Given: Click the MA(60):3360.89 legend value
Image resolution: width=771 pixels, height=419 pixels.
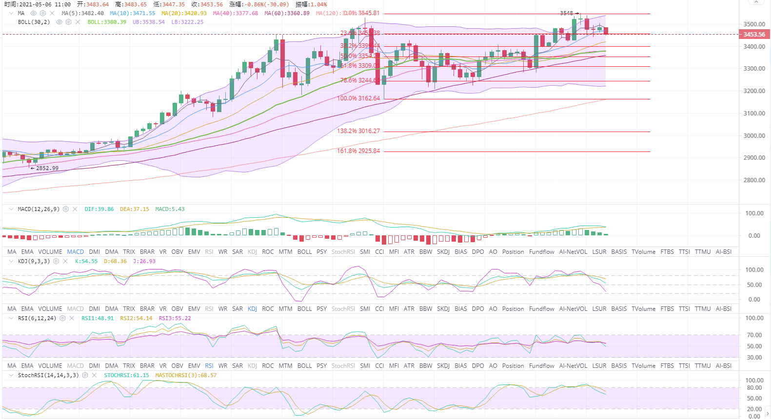Looking at the screenshot, I should coord(287,13).
